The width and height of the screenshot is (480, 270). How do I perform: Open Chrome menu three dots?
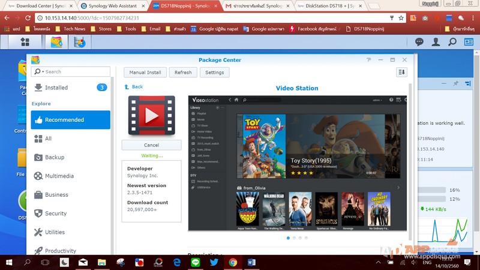pyautogui.click(x=473, y=18)
